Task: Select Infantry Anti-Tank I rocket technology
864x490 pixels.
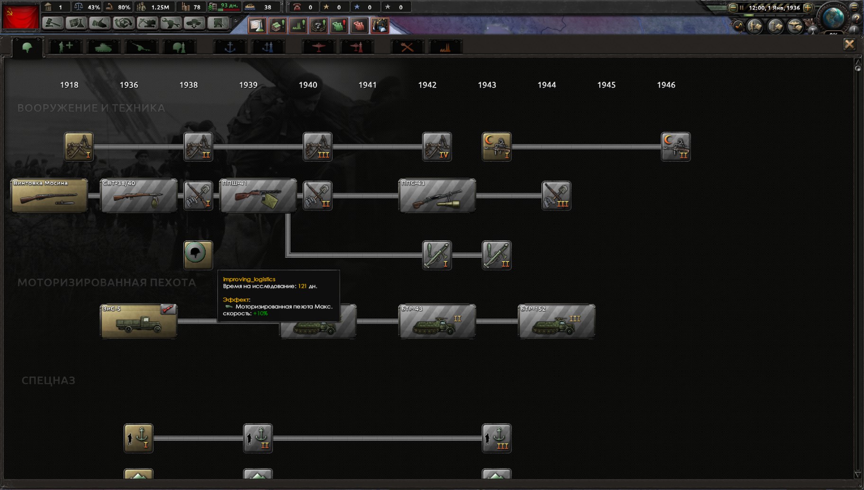Action: (x=437, y=255)
